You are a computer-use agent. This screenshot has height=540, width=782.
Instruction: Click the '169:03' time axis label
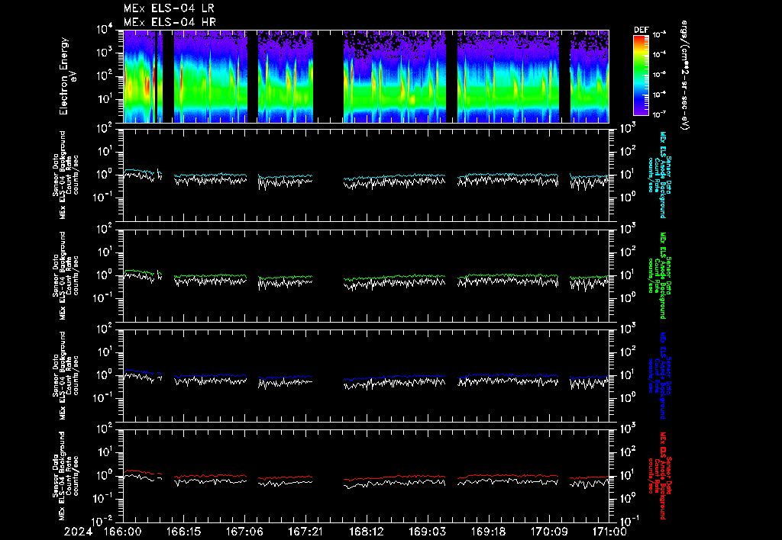pyautogui.click(x=427, y=532)
